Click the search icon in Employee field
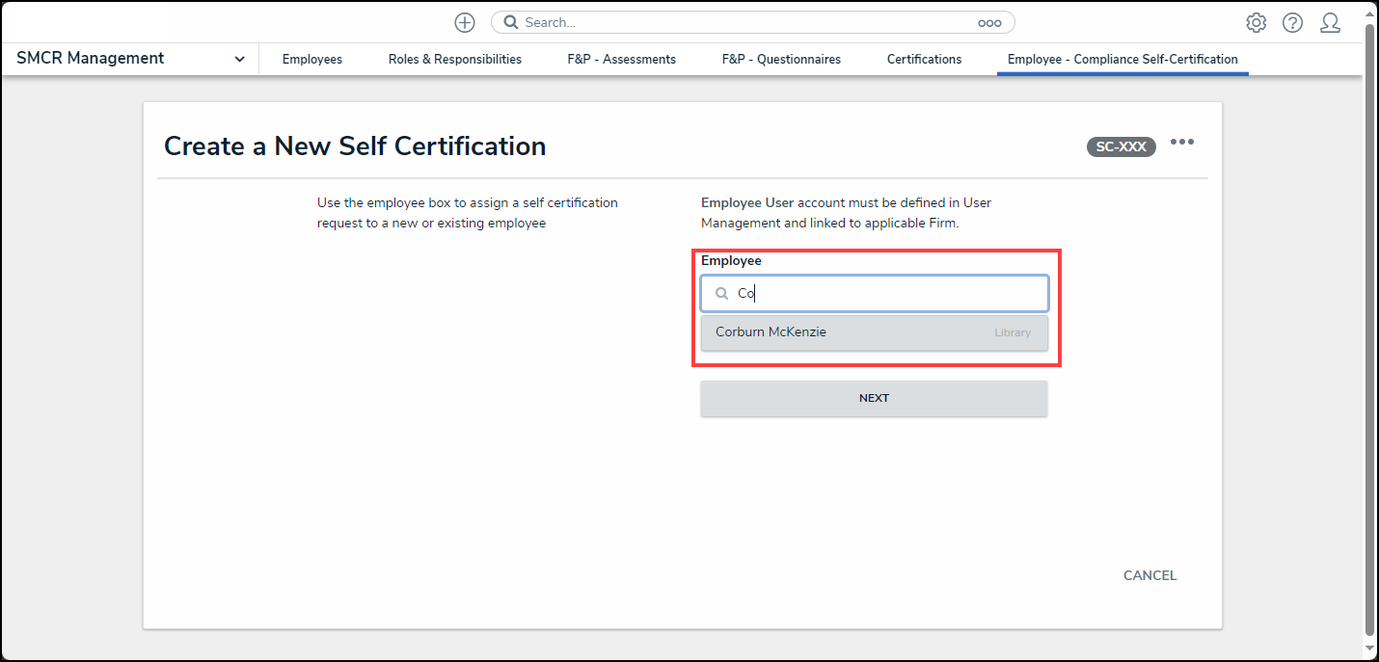This screenshot has height=662, width=1379. (x=721, y=294)
